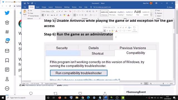Decrease paragraph indent in the ribbon
The image size is (178, 100).
click(x=87, y=11)
